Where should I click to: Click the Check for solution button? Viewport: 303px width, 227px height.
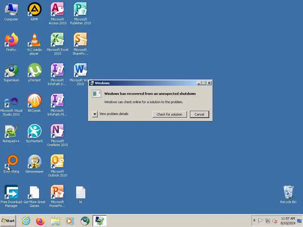coord(169,114)
